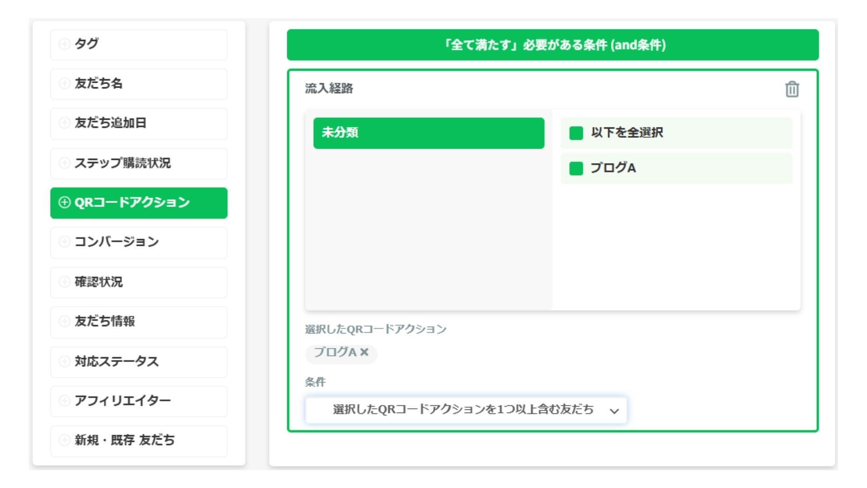The width and height of the screenshot is (867, 488).
Task: Delete the 流入経路 condition with trash icon
Action: click(792, 89)
